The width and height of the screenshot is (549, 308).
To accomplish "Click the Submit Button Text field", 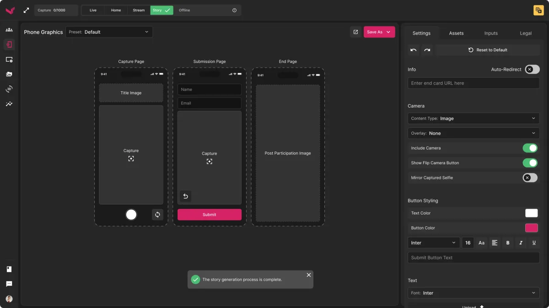I will point(474,257).
